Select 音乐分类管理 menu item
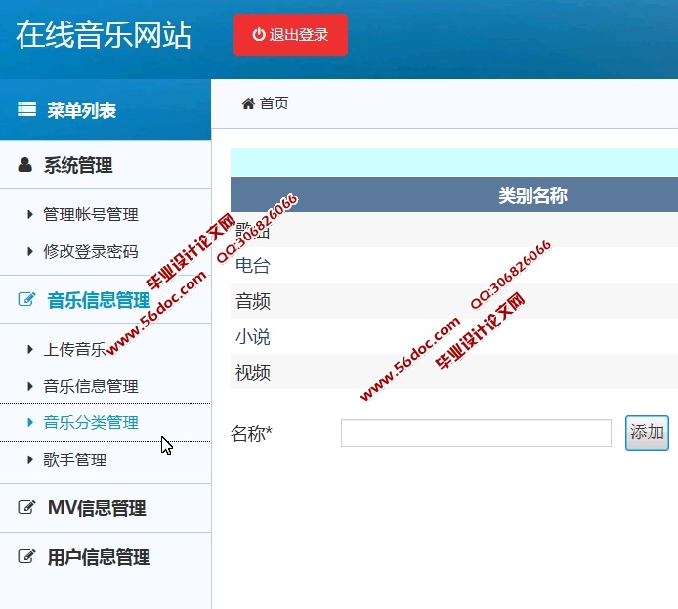This screenshot has height=609, width=678. (x=91, y=423)
